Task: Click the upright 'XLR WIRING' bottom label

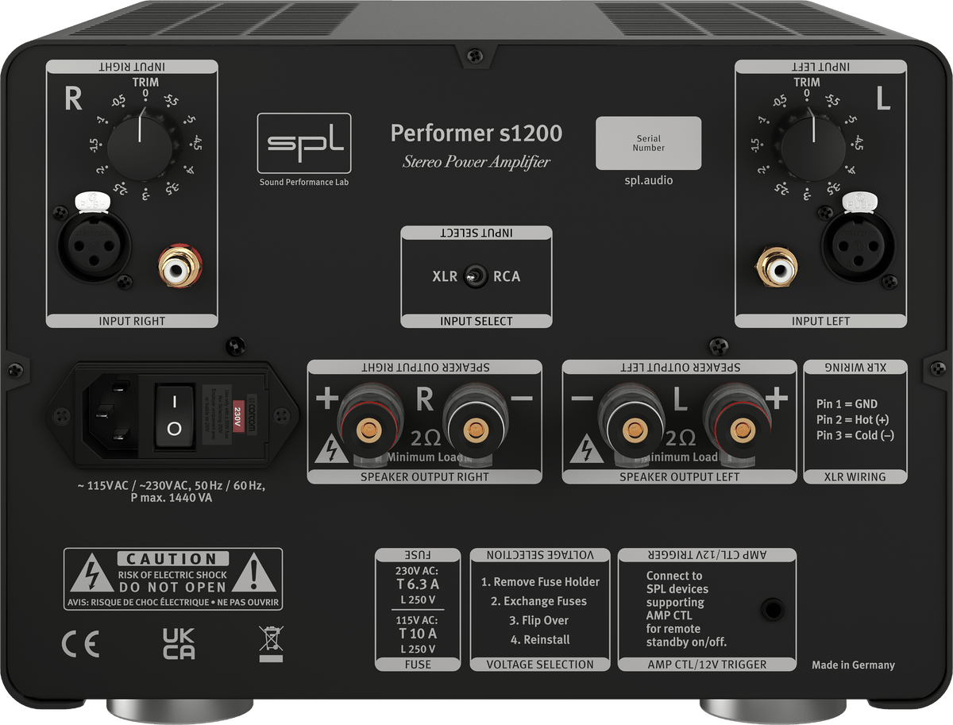Action: 855,477
